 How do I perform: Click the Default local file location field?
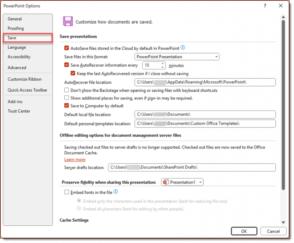pyautogui.click(x=205, y=115)
